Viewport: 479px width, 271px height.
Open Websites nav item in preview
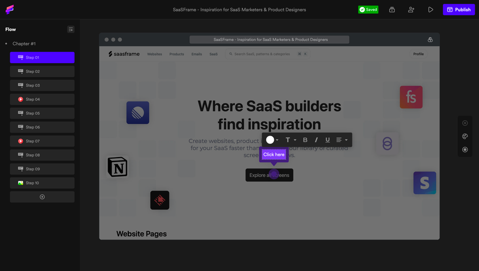click(155, 54)
